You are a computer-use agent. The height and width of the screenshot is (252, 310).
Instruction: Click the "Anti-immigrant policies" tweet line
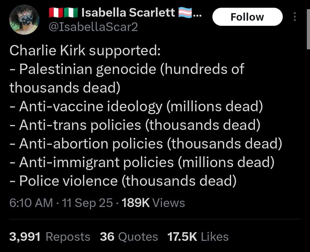point(142,162)
